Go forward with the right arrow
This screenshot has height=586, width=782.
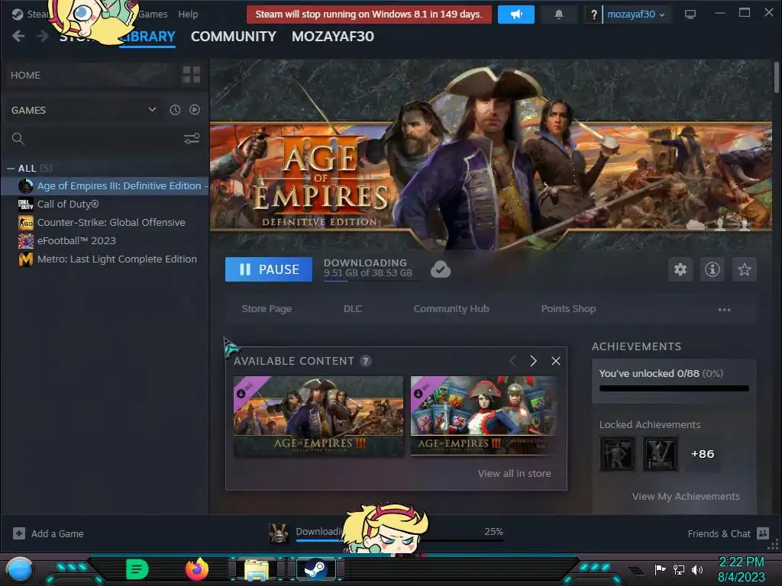click(x=43, y=36)
